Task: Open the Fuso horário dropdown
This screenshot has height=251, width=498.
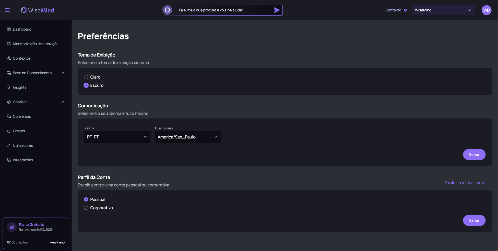Action: pos(188,137)
